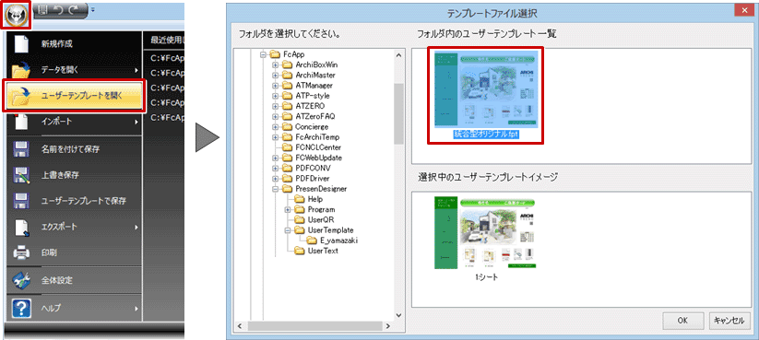This screenshot has height=340, width=759.
Task: Select 印刷 menu item
Action: [x=74, y=252]
